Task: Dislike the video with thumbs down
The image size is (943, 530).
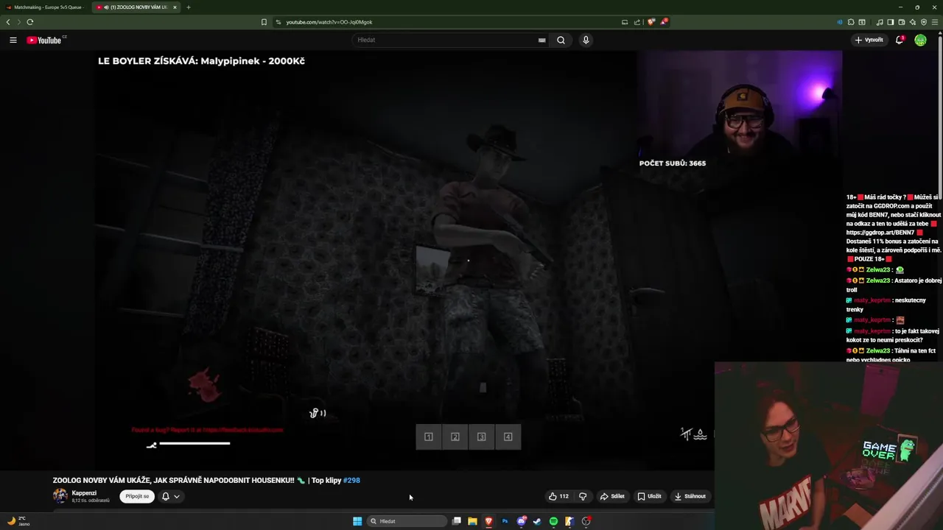Action: [583, 496]
